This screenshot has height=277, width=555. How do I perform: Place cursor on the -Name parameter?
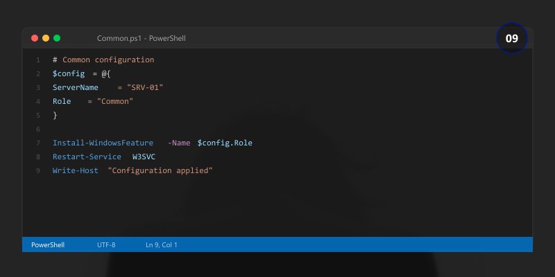click(179, 143)
